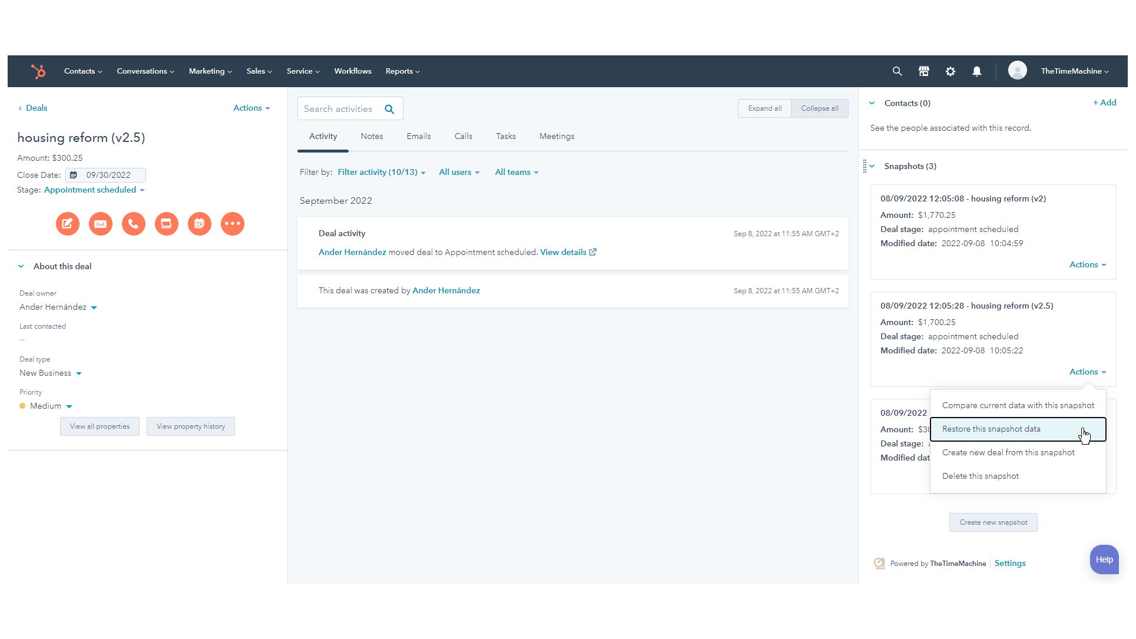
Task: Open the Priority Medium dropdown
Action: coord(51,406)
